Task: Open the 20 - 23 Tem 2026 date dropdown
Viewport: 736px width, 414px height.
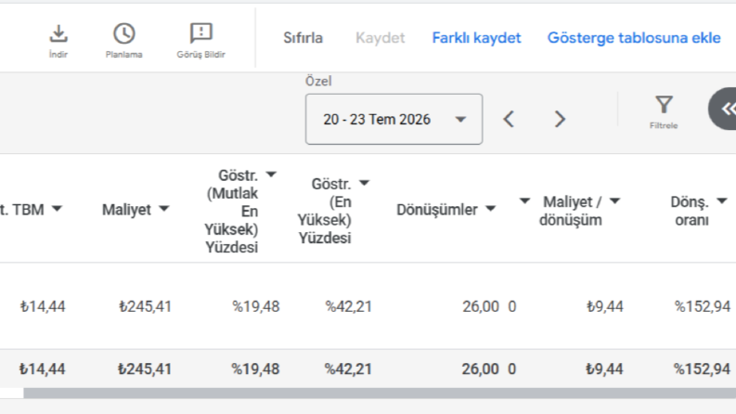Action: coord(394,119)
